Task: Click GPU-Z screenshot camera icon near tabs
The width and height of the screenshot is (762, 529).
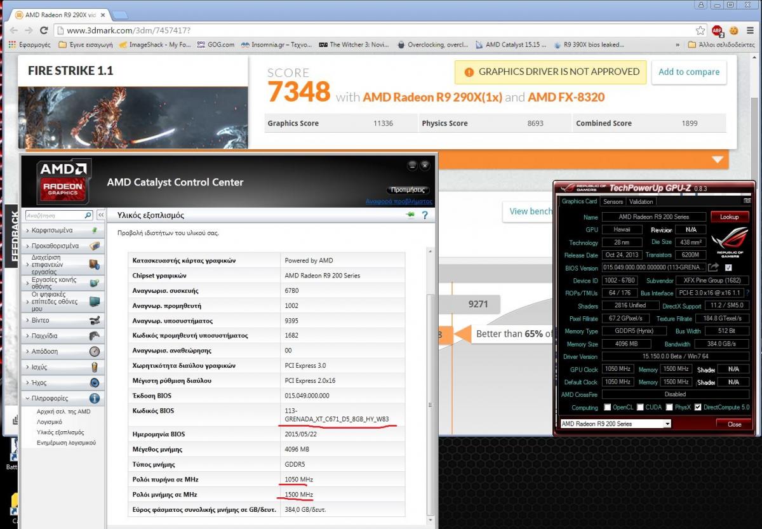Action: coord(747,201)
